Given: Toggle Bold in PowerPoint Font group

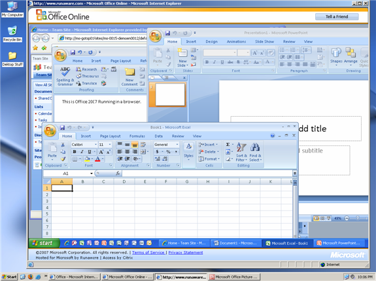Looking at the screenshot, I should (x=207, y=62).
